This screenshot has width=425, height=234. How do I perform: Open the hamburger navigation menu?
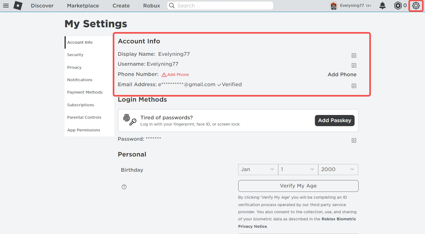6,6
